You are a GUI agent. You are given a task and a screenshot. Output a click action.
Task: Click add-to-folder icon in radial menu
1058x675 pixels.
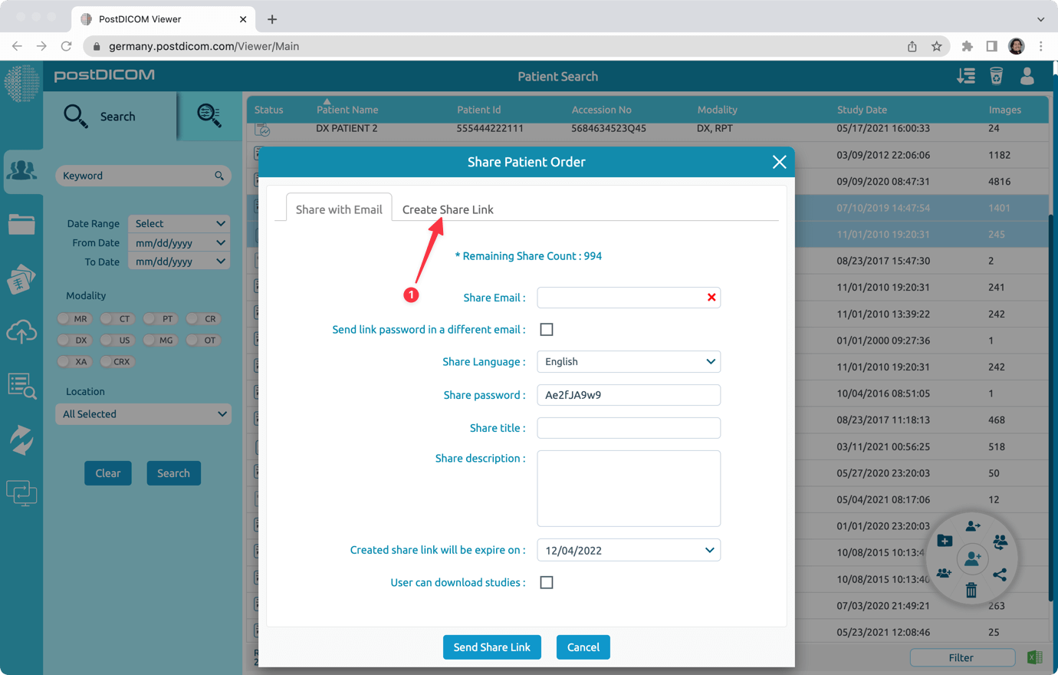point(945,541)
